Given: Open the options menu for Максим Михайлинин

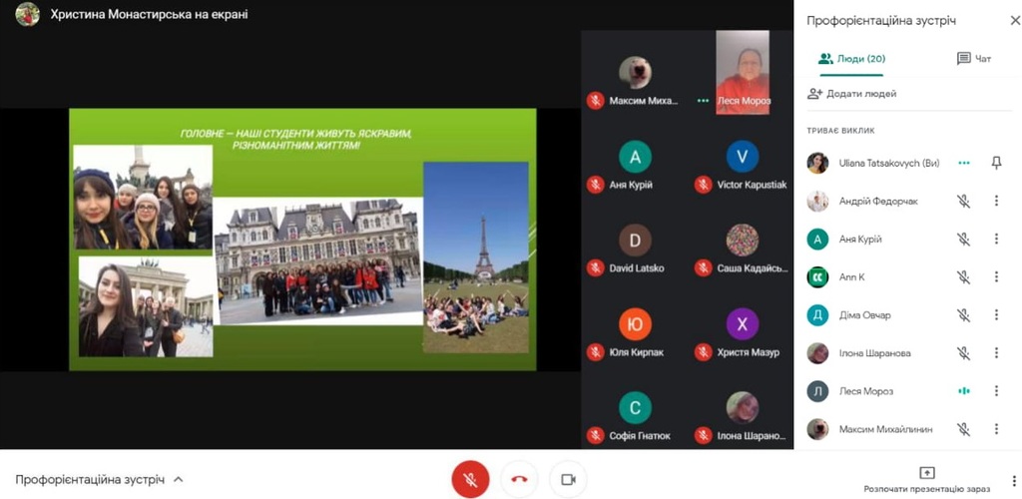Looking at the screenshot, I should [996, 429].
